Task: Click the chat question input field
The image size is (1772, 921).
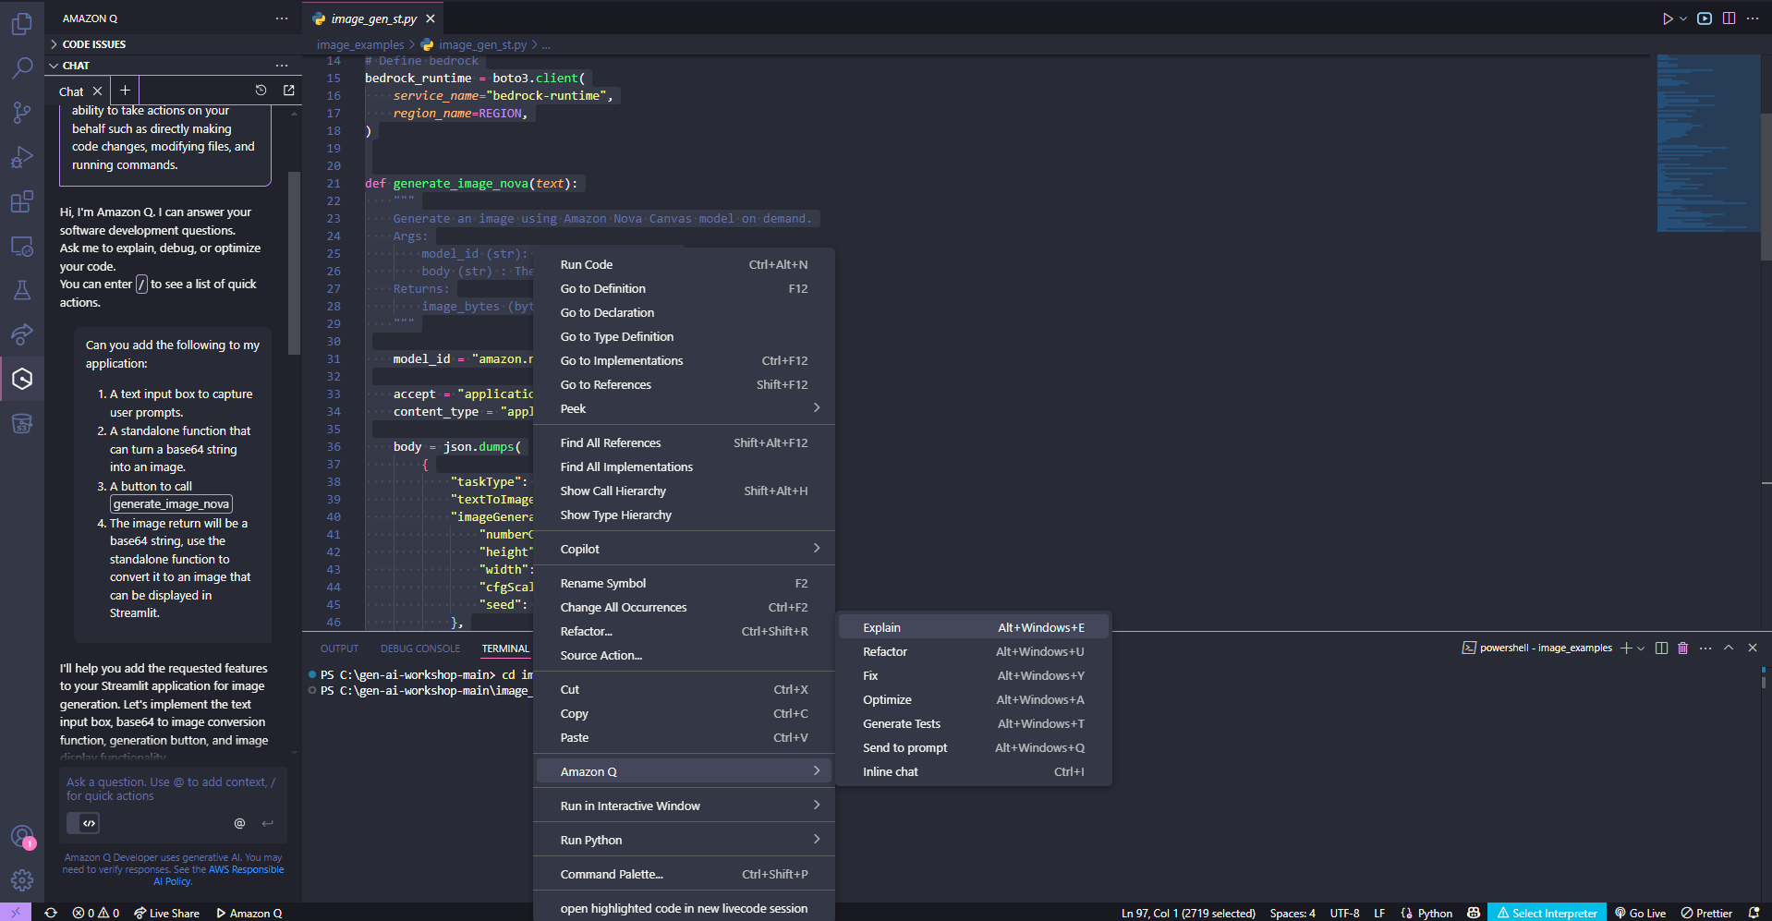Action: (173, 789)
